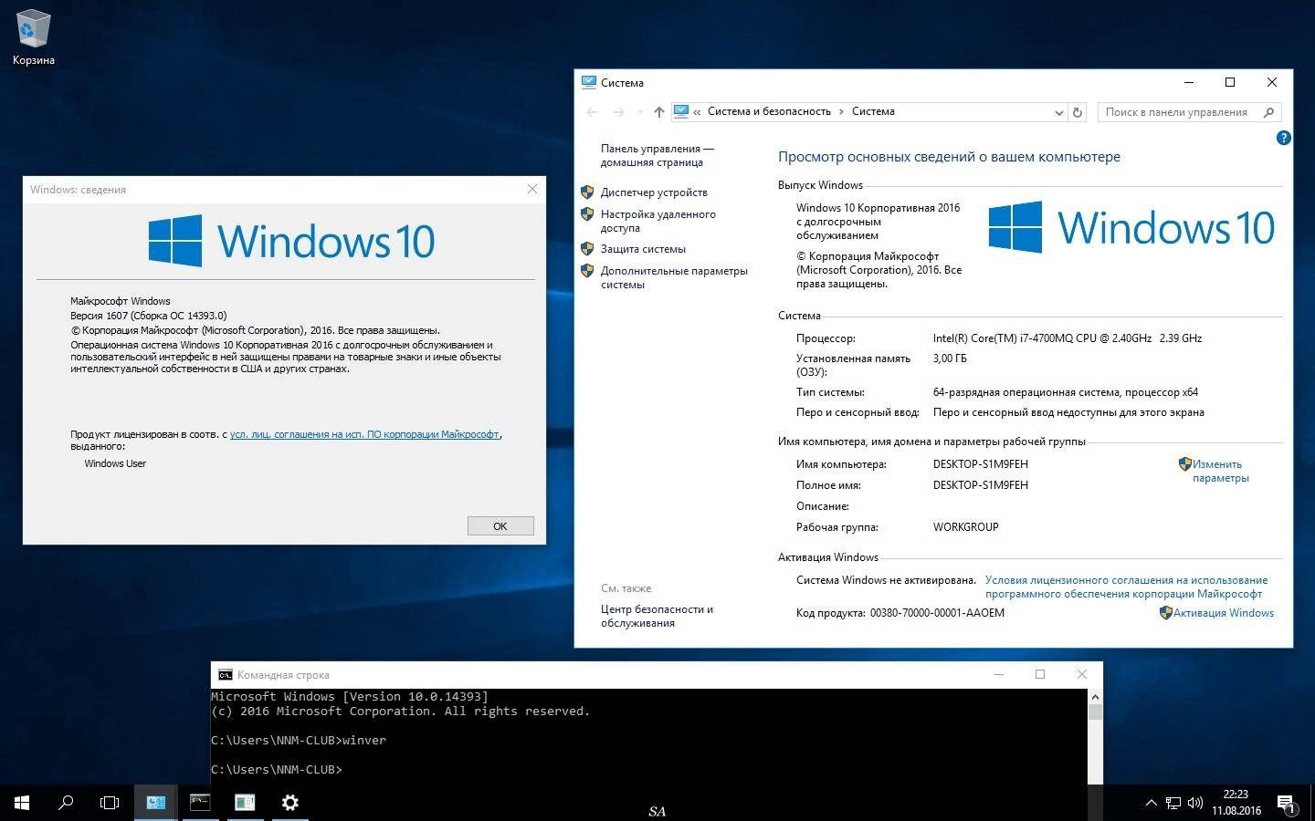Expand the breadcrumb double-chevron in address bar
Viewport: 1315px width, 821px height.
[x=697, y=112]
